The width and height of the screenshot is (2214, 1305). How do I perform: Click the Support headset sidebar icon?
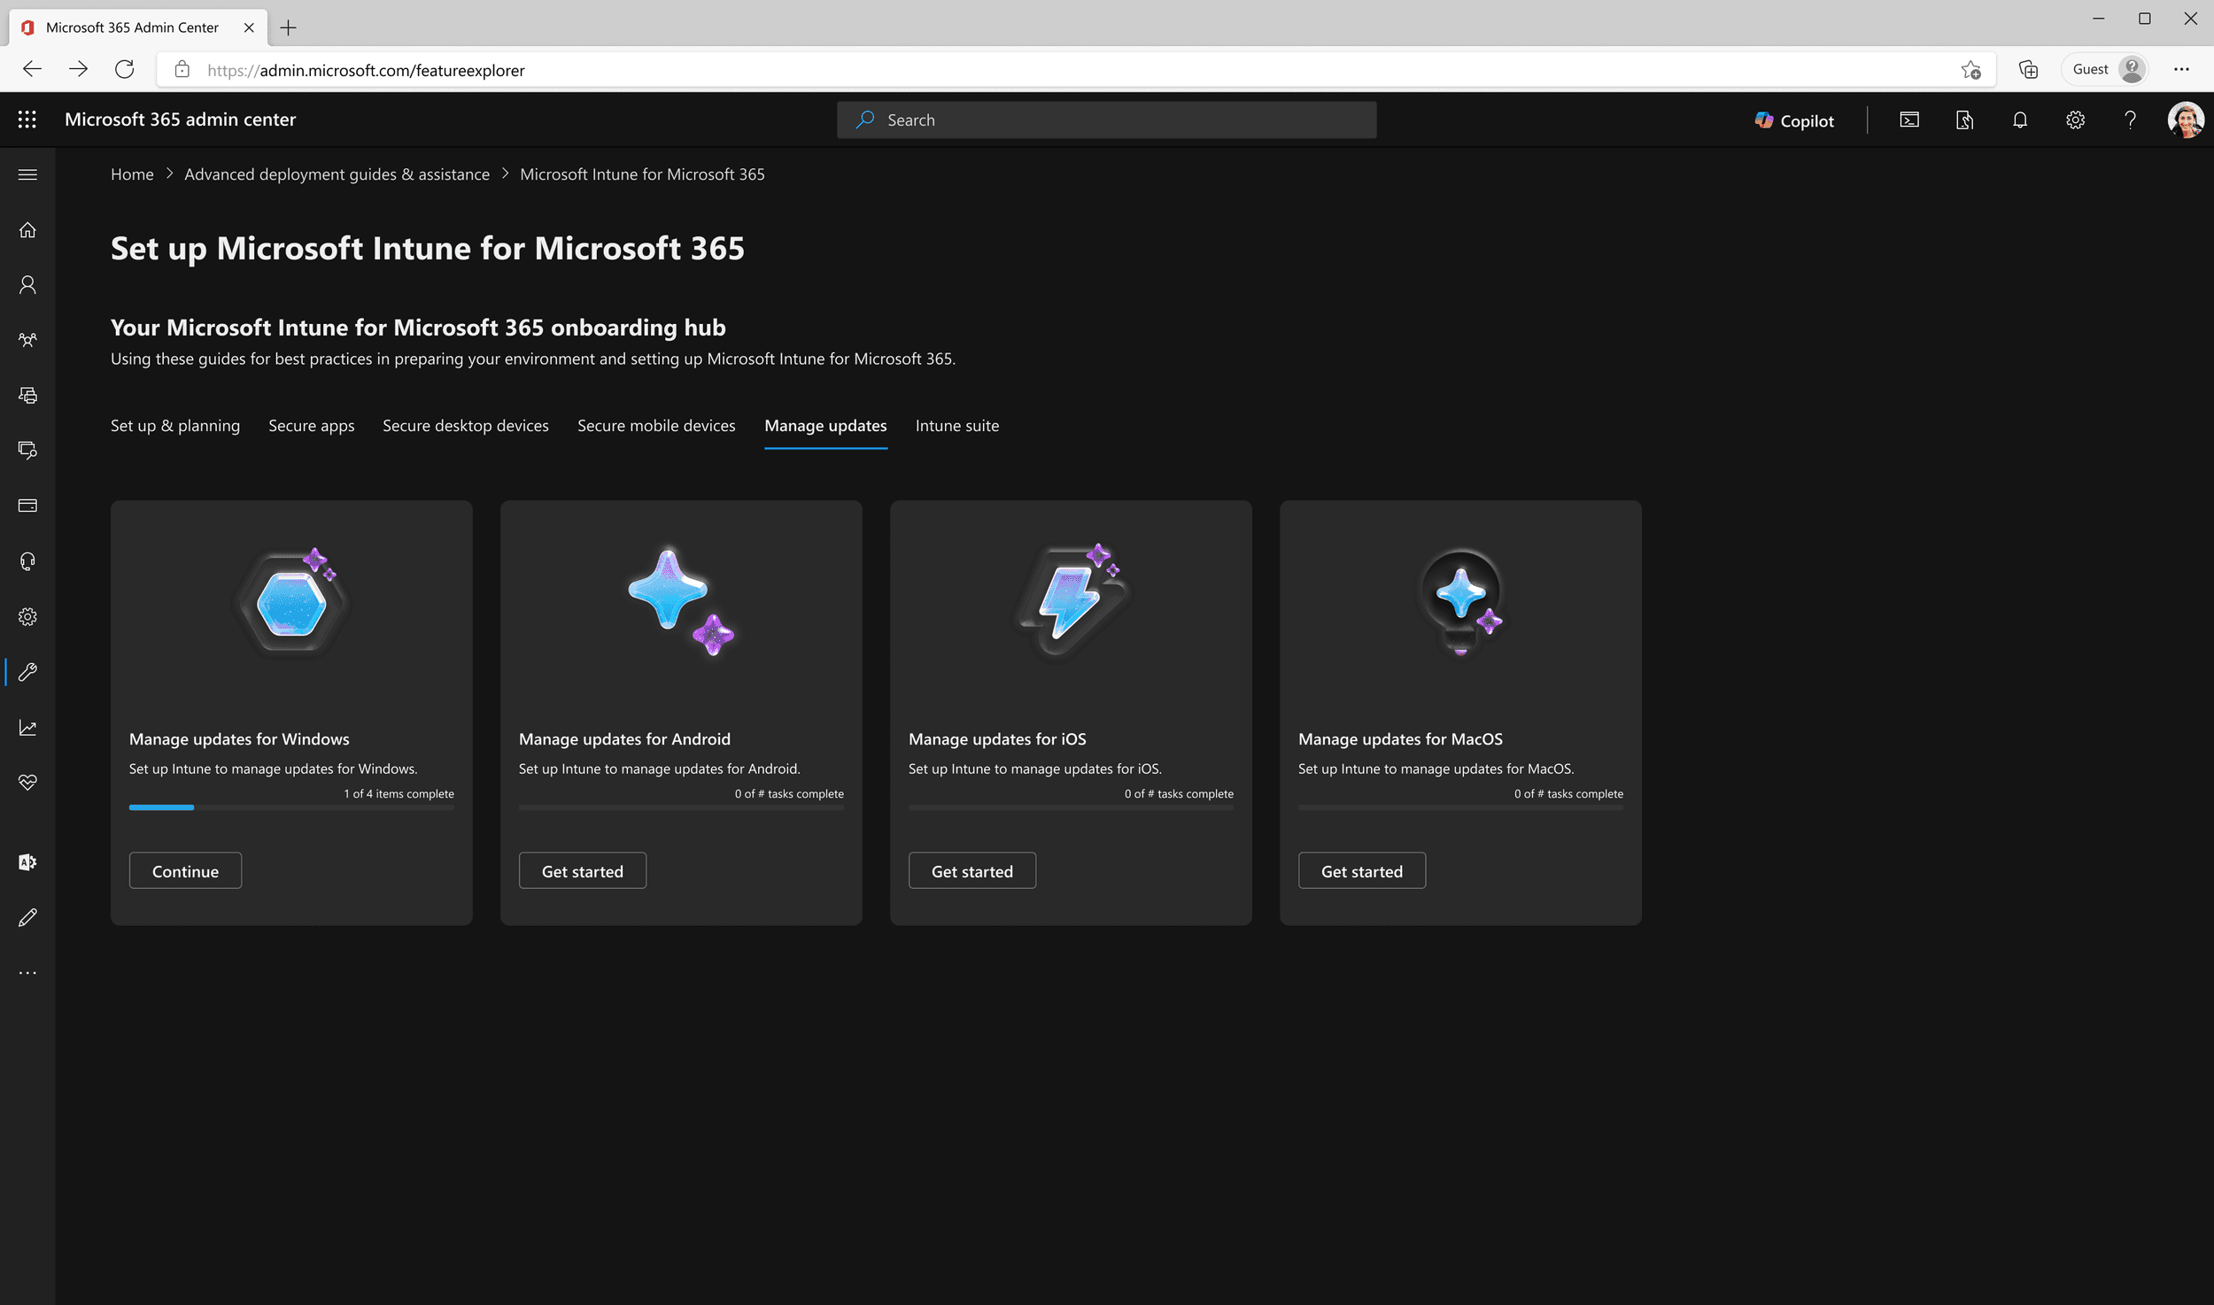click(27, 561)
